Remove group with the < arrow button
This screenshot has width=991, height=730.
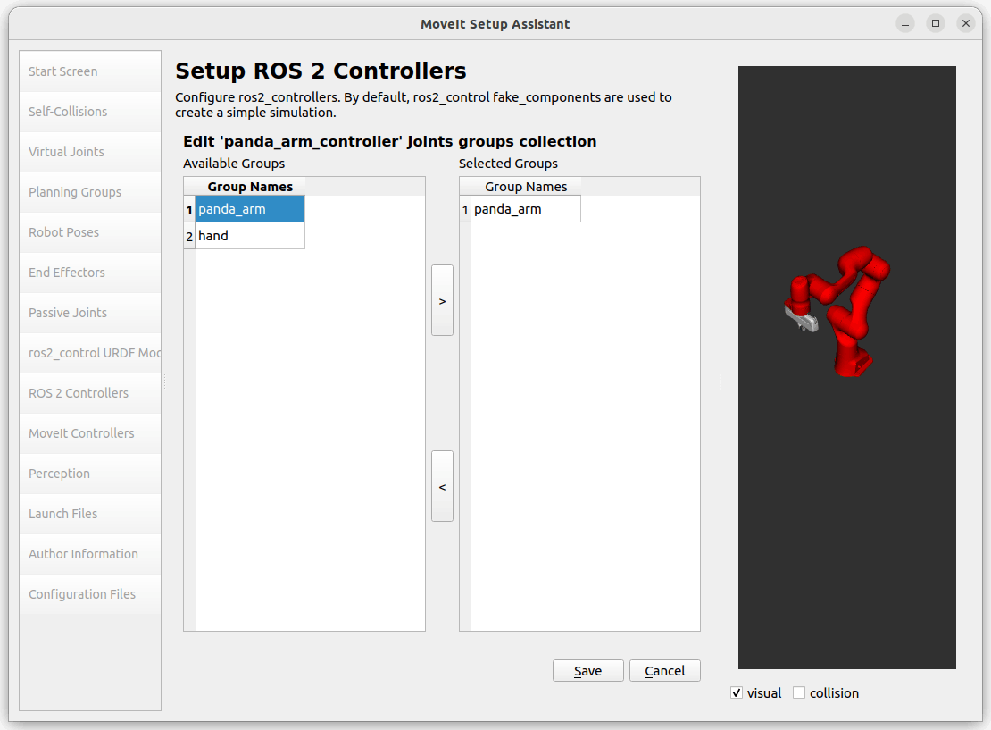coord(443,486)
